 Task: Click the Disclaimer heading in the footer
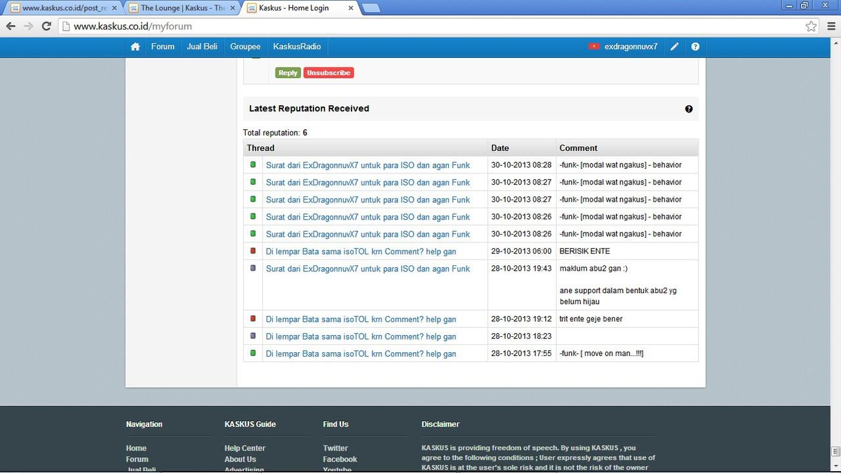tap(440, 424)
